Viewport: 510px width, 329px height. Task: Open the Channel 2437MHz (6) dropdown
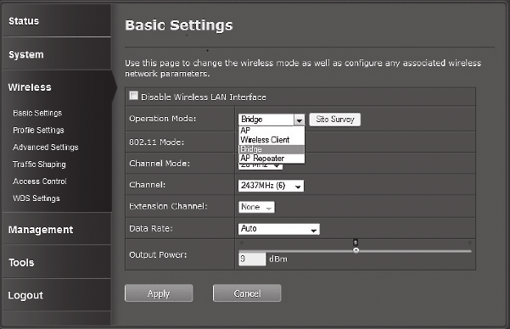click(271, 186)
